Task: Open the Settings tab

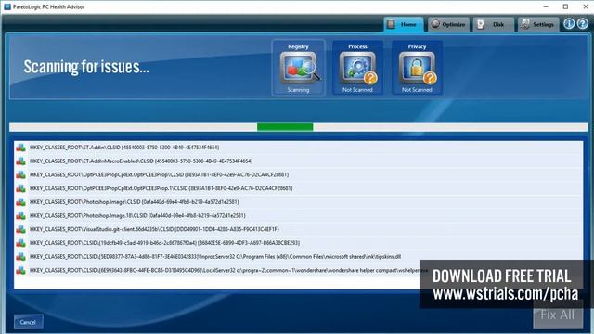Action: click(538, 25)
